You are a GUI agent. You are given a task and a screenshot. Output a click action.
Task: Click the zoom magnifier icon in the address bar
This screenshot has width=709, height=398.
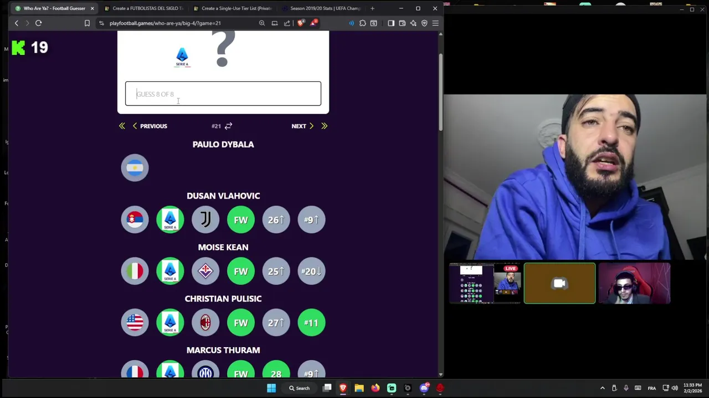(262, 23)
